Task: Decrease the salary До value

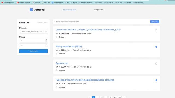Action: coord(46,46)
